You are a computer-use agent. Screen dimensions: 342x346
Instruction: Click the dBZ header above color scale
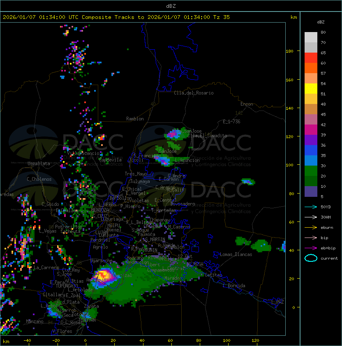pos(321,22)
